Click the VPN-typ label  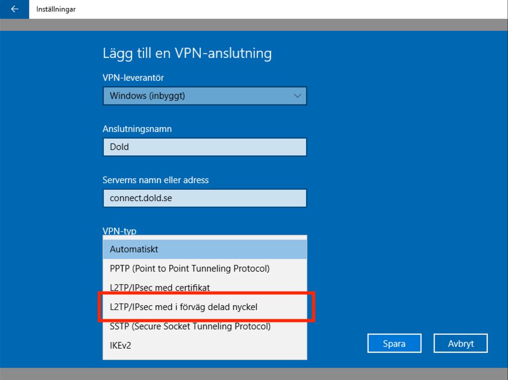[120, 231]
